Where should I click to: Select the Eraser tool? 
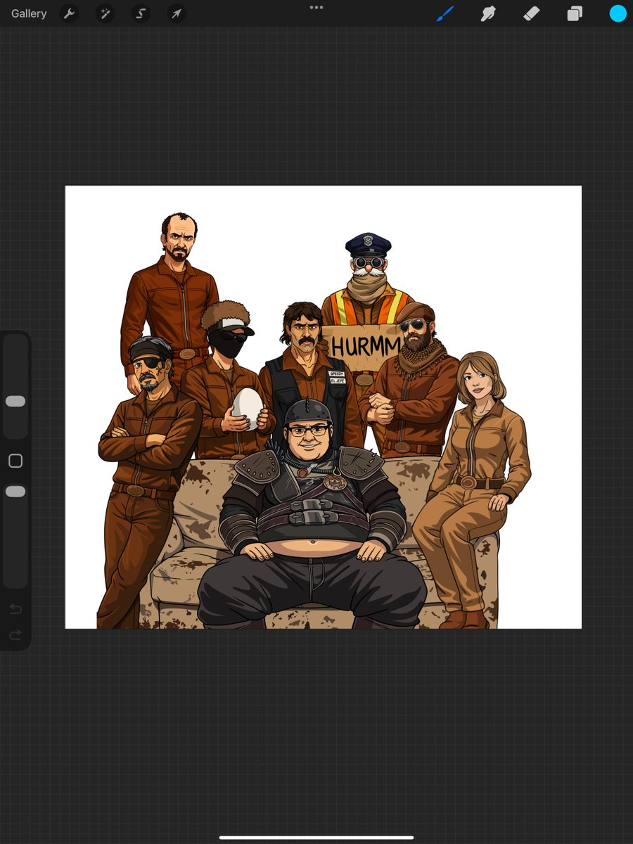click(x=532, y=13)
